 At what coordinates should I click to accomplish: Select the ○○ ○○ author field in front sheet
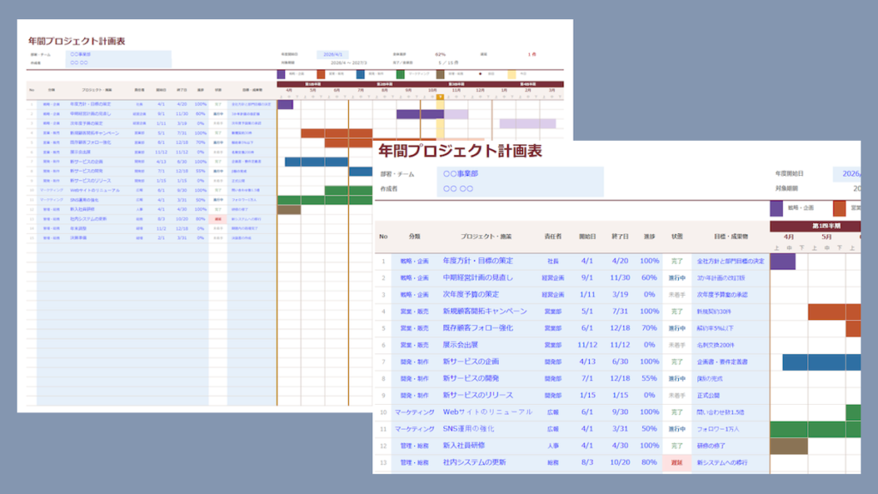click(x=520, y=189)
